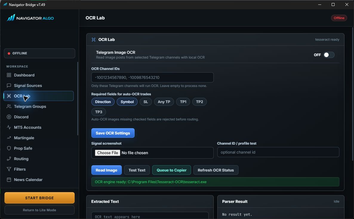The width and height of the screenshot is (354, 219).
Task: Minimize the Navigator Bridge window
Action: (x=319, y=4)
